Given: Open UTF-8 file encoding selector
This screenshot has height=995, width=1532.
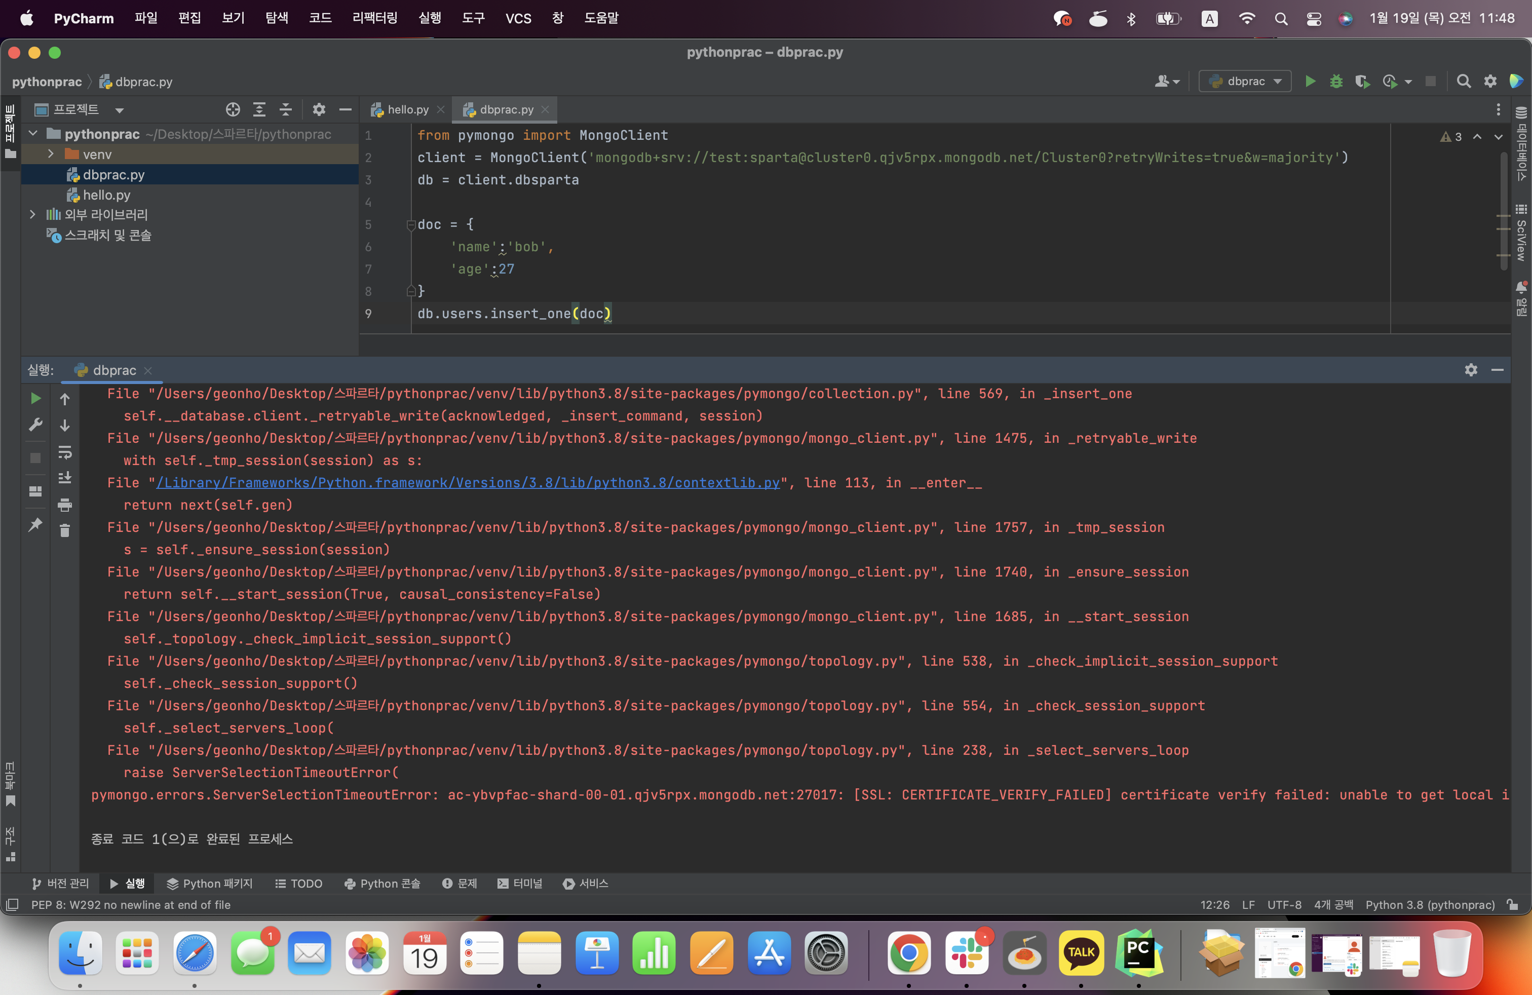Looking at the screenshot, I should coord(1284,904).
